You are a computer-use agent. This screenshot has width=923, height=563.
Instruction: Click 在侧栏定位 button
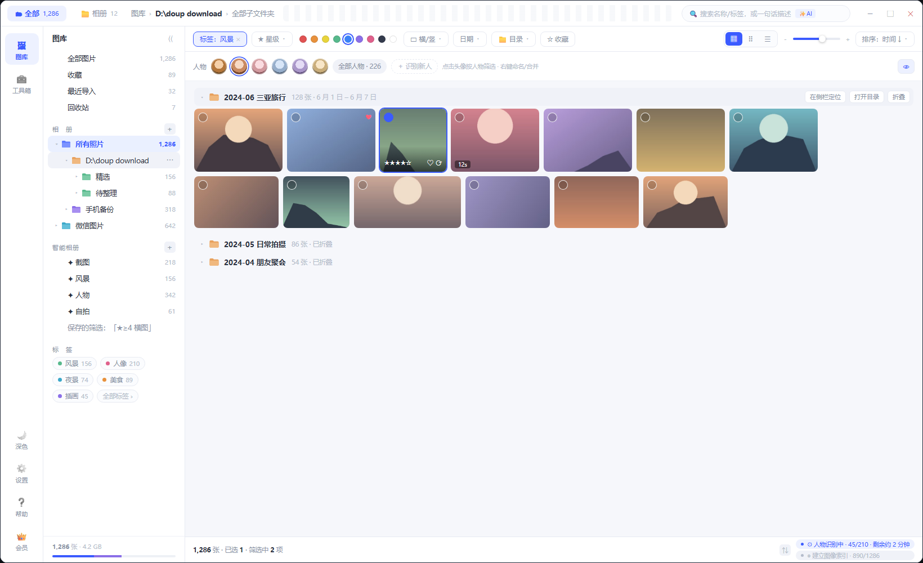[x=826, y=97]
